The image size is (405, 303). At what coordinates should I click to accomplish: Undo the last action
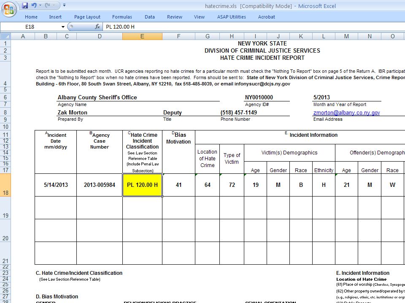[x=34, y=5]
